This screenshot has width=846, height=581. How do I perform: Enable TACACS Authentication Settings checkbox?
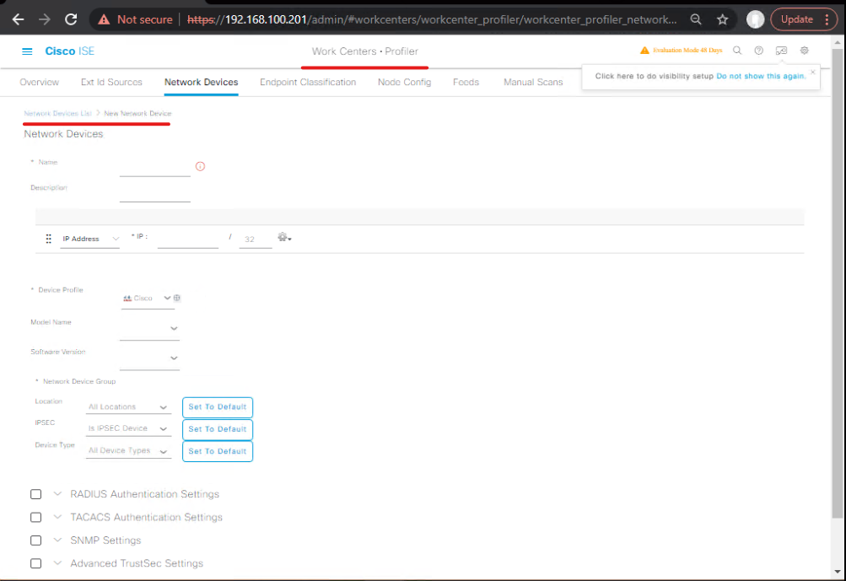pyautogui.click(x=36, y=518)
